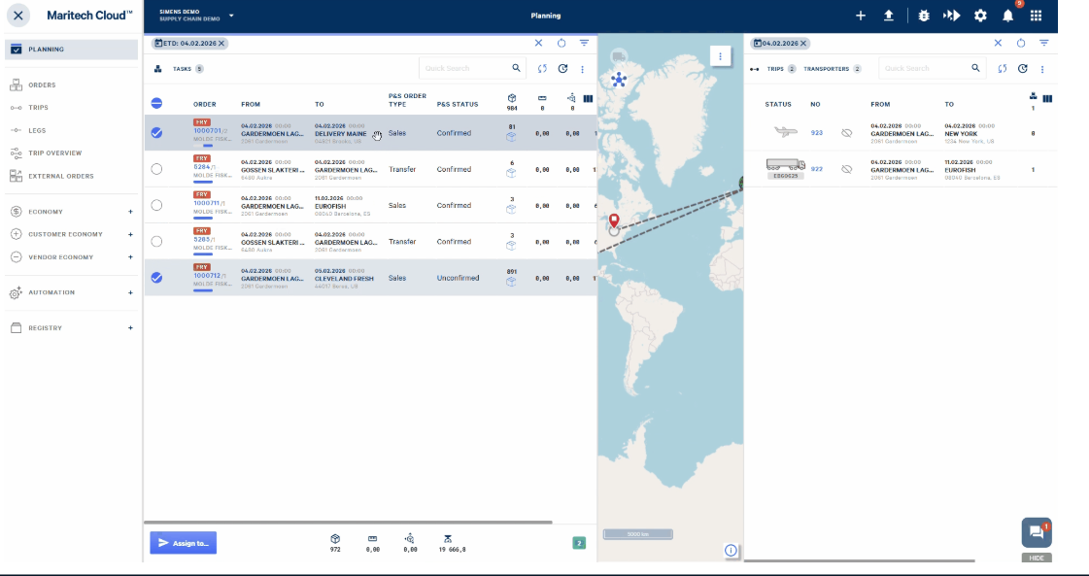
Task: Click the fast-forward arrows icon in top bar
Action: [x=951, y=16]
